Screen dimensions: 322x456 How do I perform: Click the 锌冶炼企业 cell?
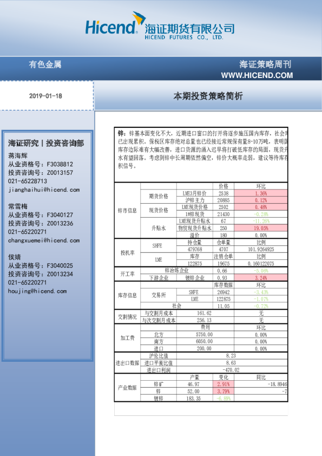(176, 270)
